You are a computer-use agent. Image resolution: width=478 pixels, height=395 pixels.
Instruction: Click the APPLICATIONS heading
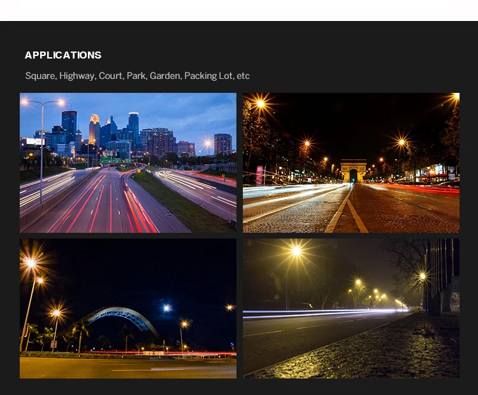click(63, 55)
